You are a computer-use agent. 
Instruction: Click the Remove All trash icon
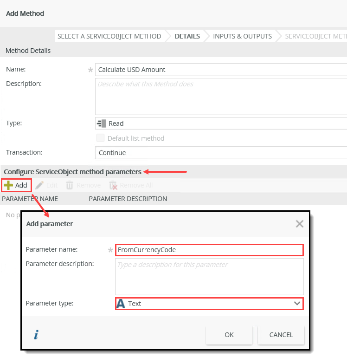coord(113,186)
